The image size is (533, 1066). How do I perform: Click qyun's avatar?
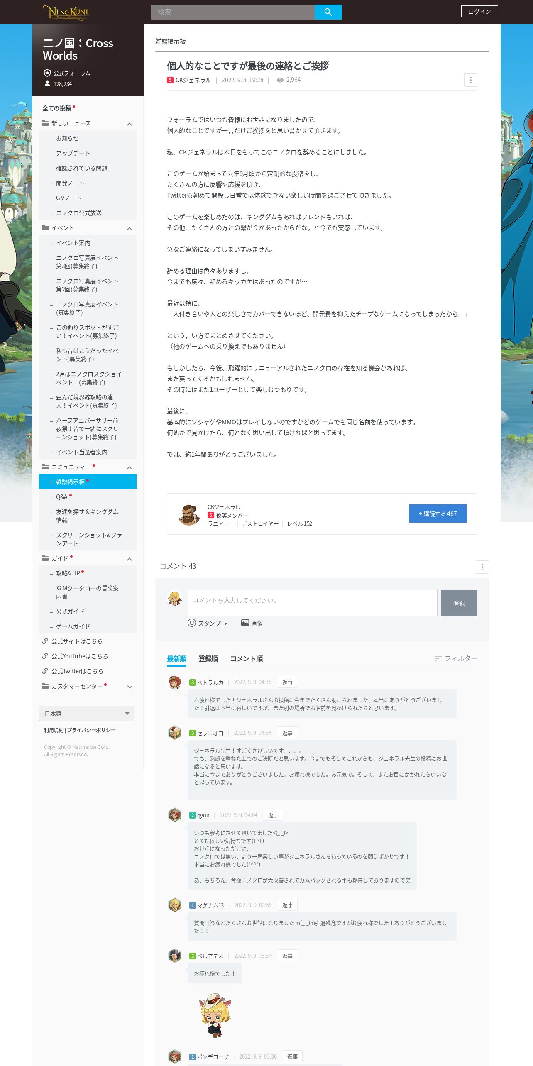175,815
